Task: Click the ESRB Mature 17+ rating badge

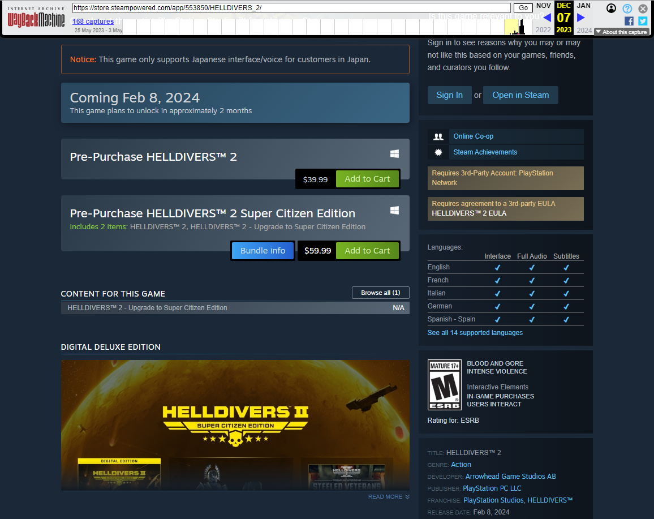Action: coord(445,385)
